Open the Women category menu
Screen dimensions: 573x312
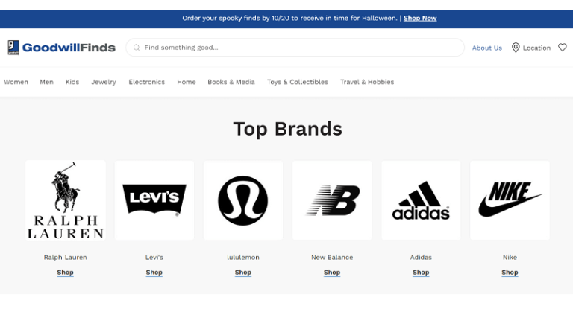tap(16, 82)
